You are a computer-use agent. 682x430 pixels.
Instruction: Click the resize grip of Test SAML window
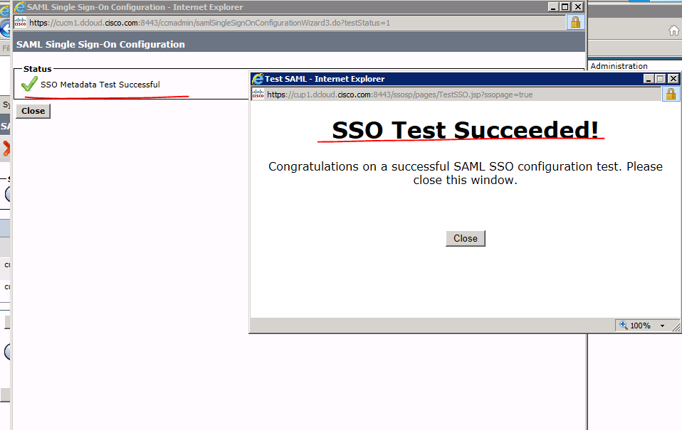[676, 327]
